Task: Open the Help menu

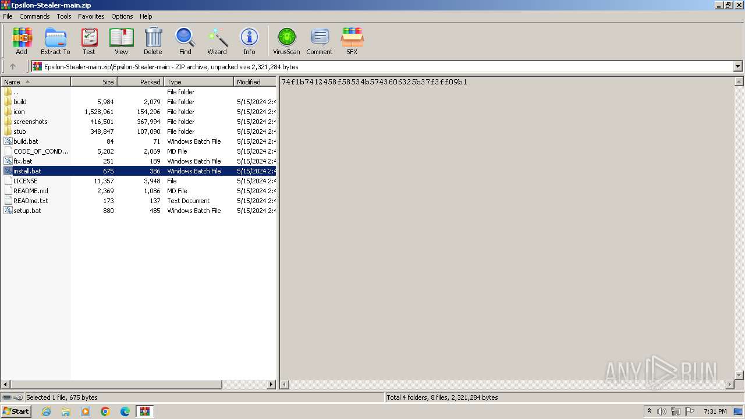Action: pos(146,16)
